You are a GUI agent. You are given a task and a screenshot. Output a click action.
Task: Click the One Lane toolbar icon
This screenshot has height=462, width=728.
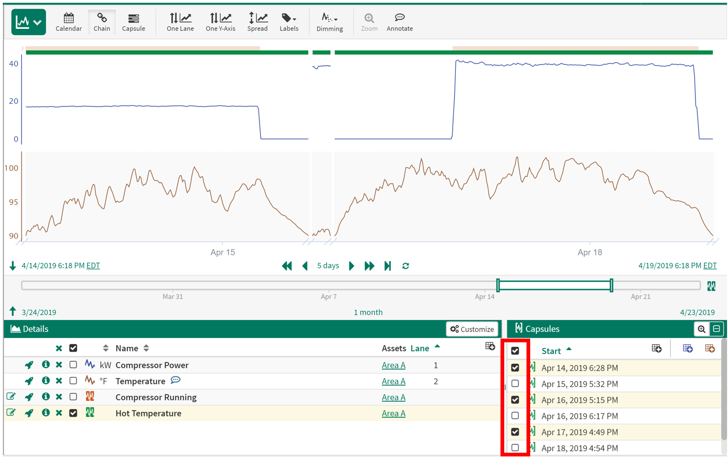(180, 22)
